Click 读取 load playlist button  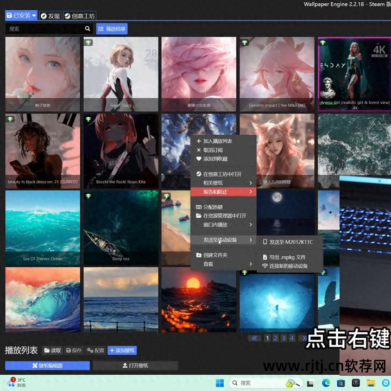[x=52, y=350]
